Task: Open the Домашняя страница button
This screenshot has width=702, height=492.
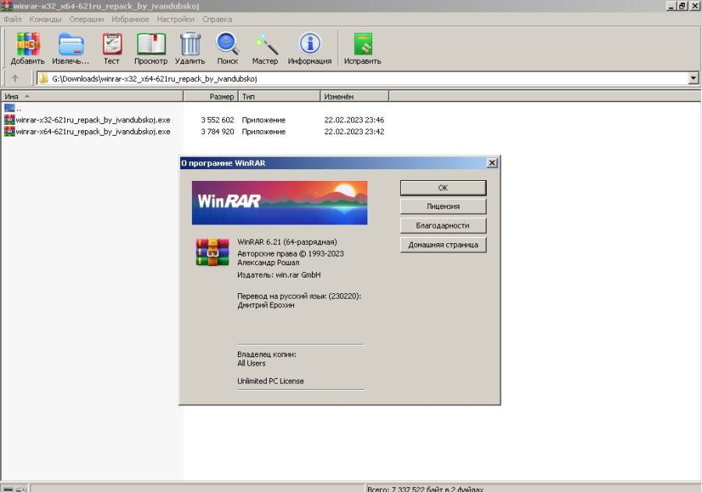Action: [443, 245]
